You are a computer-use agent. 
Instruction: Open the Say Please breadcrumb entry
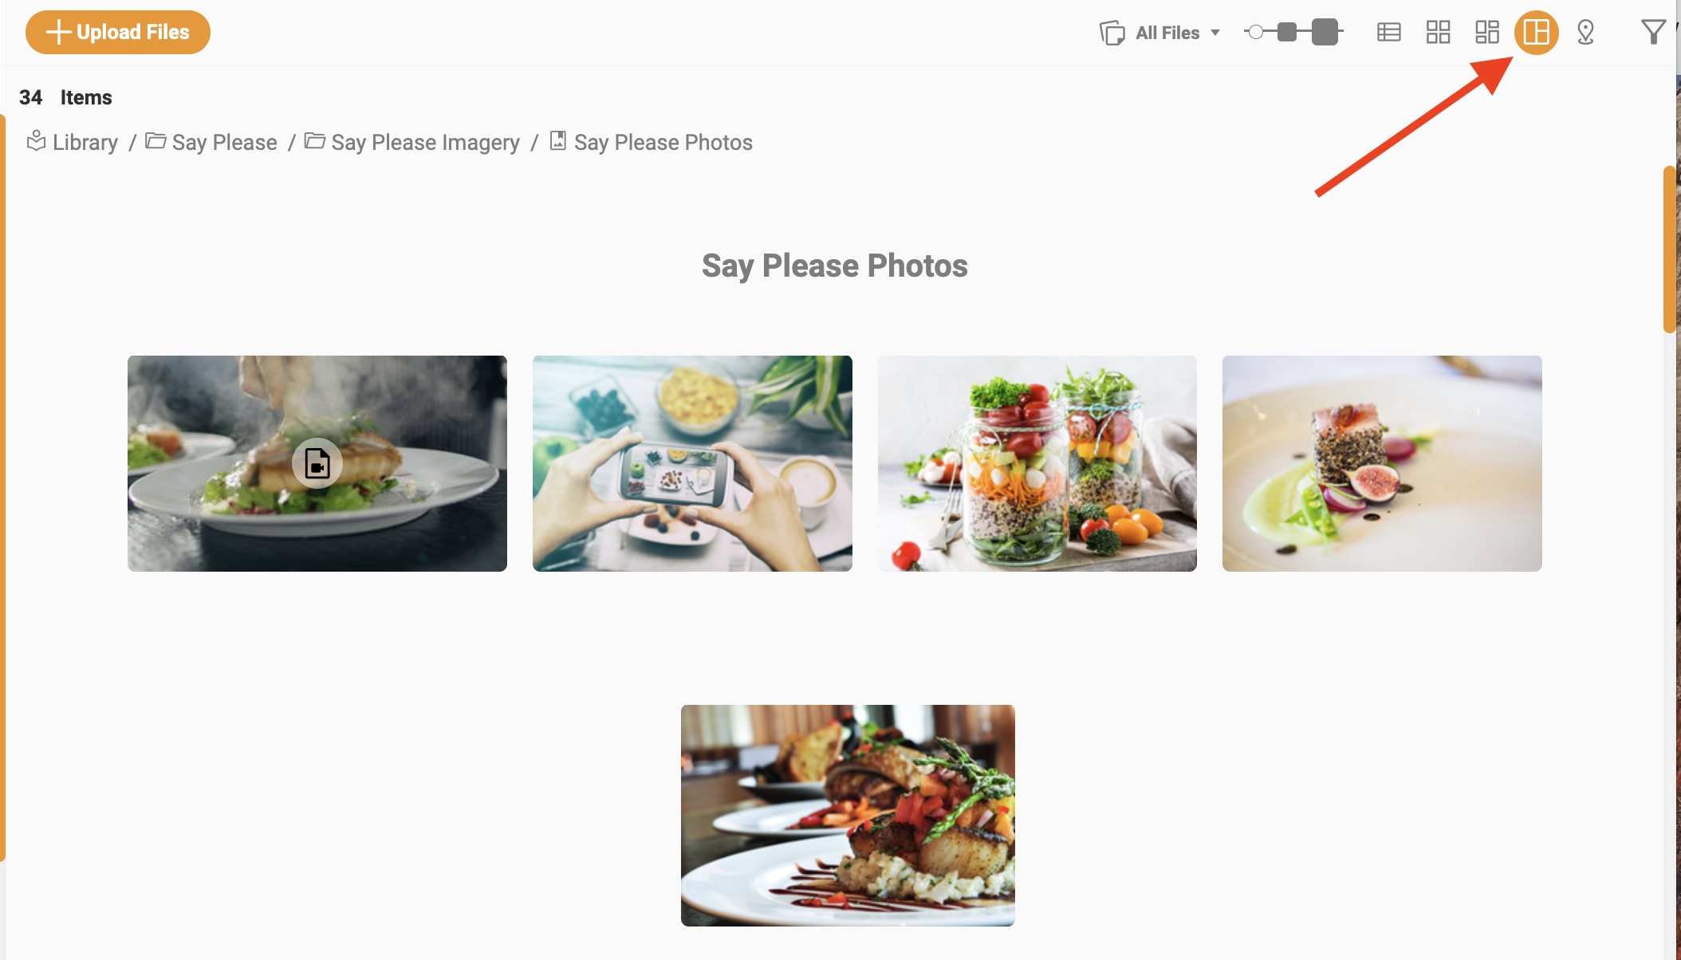224,141
